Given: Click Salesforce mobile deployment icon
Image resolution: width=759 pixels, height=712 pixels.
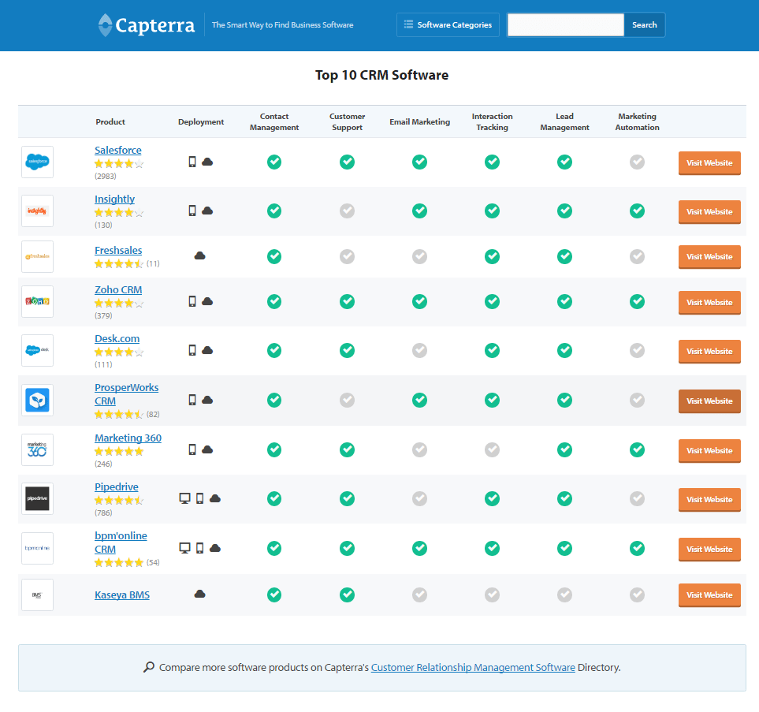Looking at the screenshot, I should coord(192,162).
